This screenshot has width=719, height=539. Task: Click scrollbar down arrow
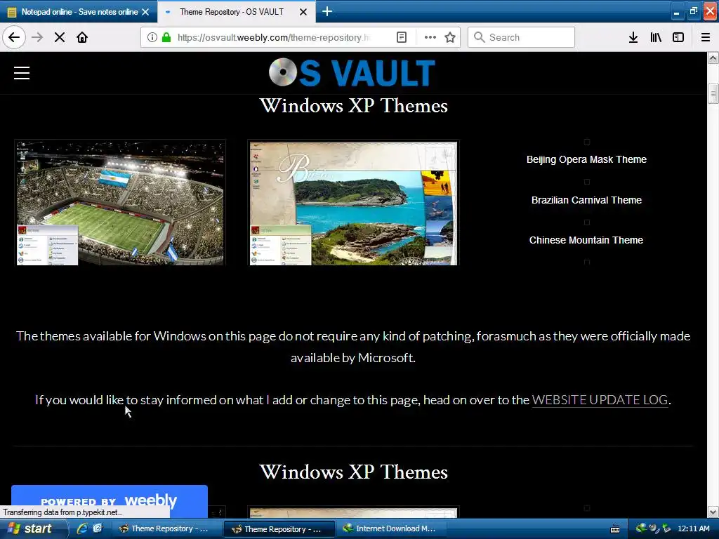713,512
